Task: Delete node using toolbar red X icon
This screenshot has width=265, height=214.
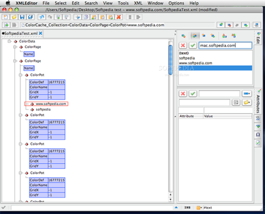Action: [x=119, y=17]
